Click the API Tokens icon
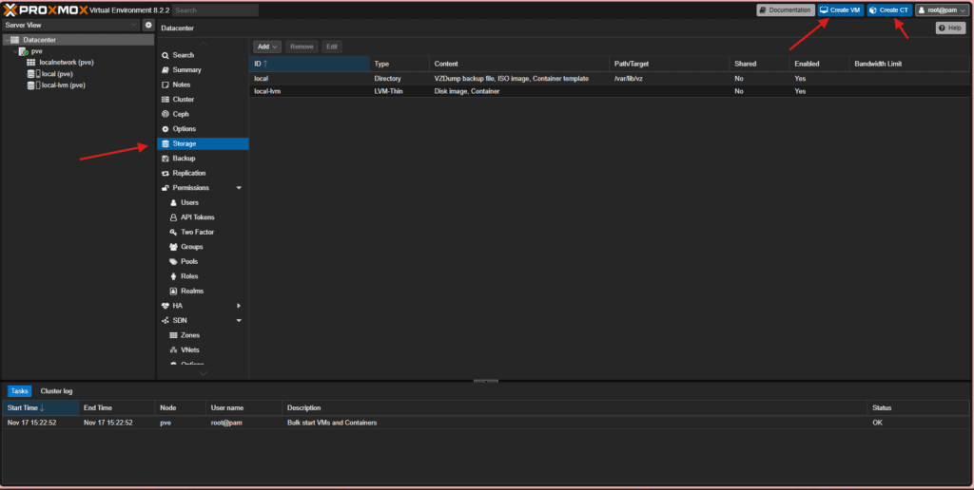Viewport: 974px width, 490px height. [174, 217]
